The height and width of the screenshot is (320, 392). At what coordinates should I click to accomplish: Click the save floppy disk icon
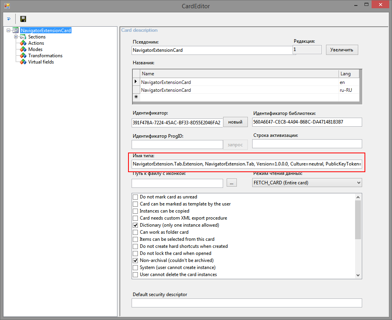[23, 19]
